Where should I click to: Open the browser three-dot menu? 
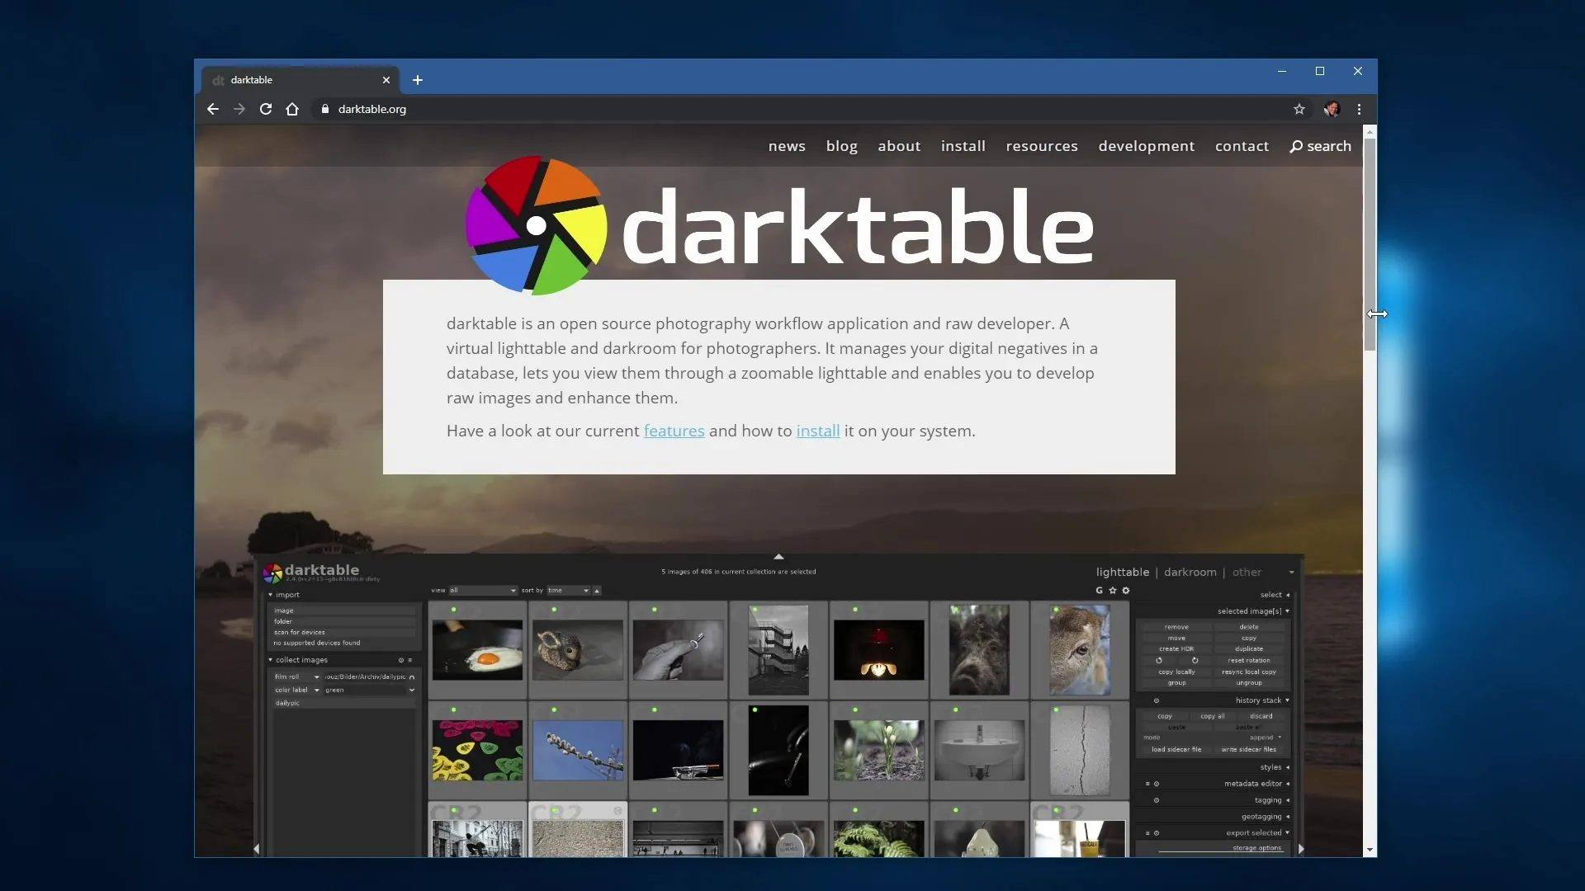click(1359, 109)
